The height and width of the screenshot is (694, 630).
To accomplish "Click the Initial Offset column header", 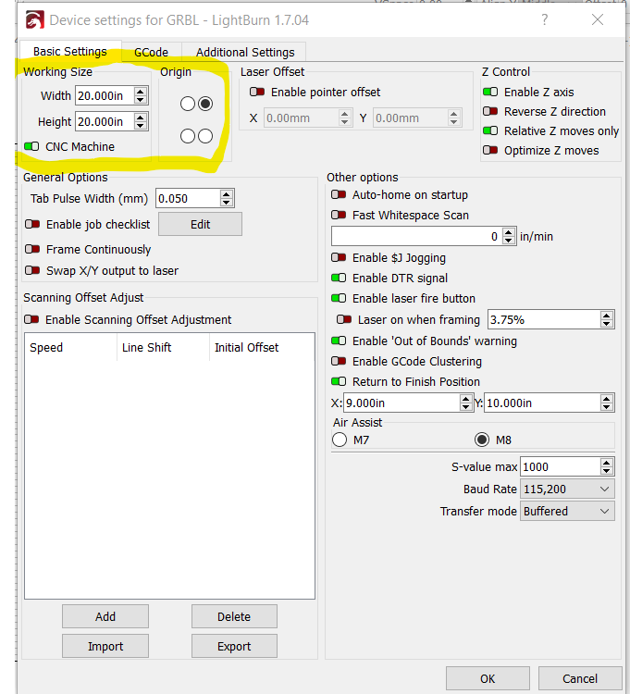I will (x=262, y=347).
